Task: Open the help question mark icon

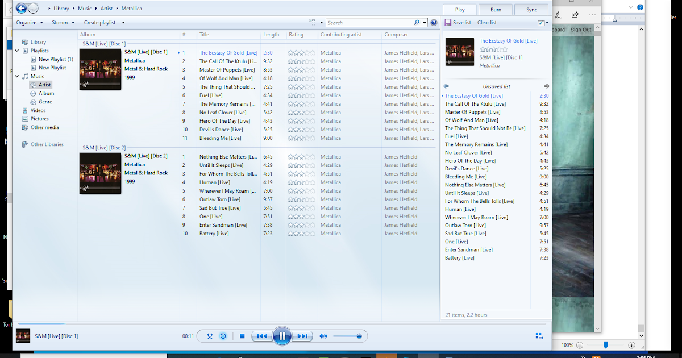Action: coord(434,23)
